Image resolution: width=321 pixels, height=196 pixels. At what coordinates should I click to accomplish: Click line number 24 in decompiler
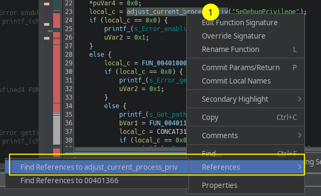coord(69,20)
